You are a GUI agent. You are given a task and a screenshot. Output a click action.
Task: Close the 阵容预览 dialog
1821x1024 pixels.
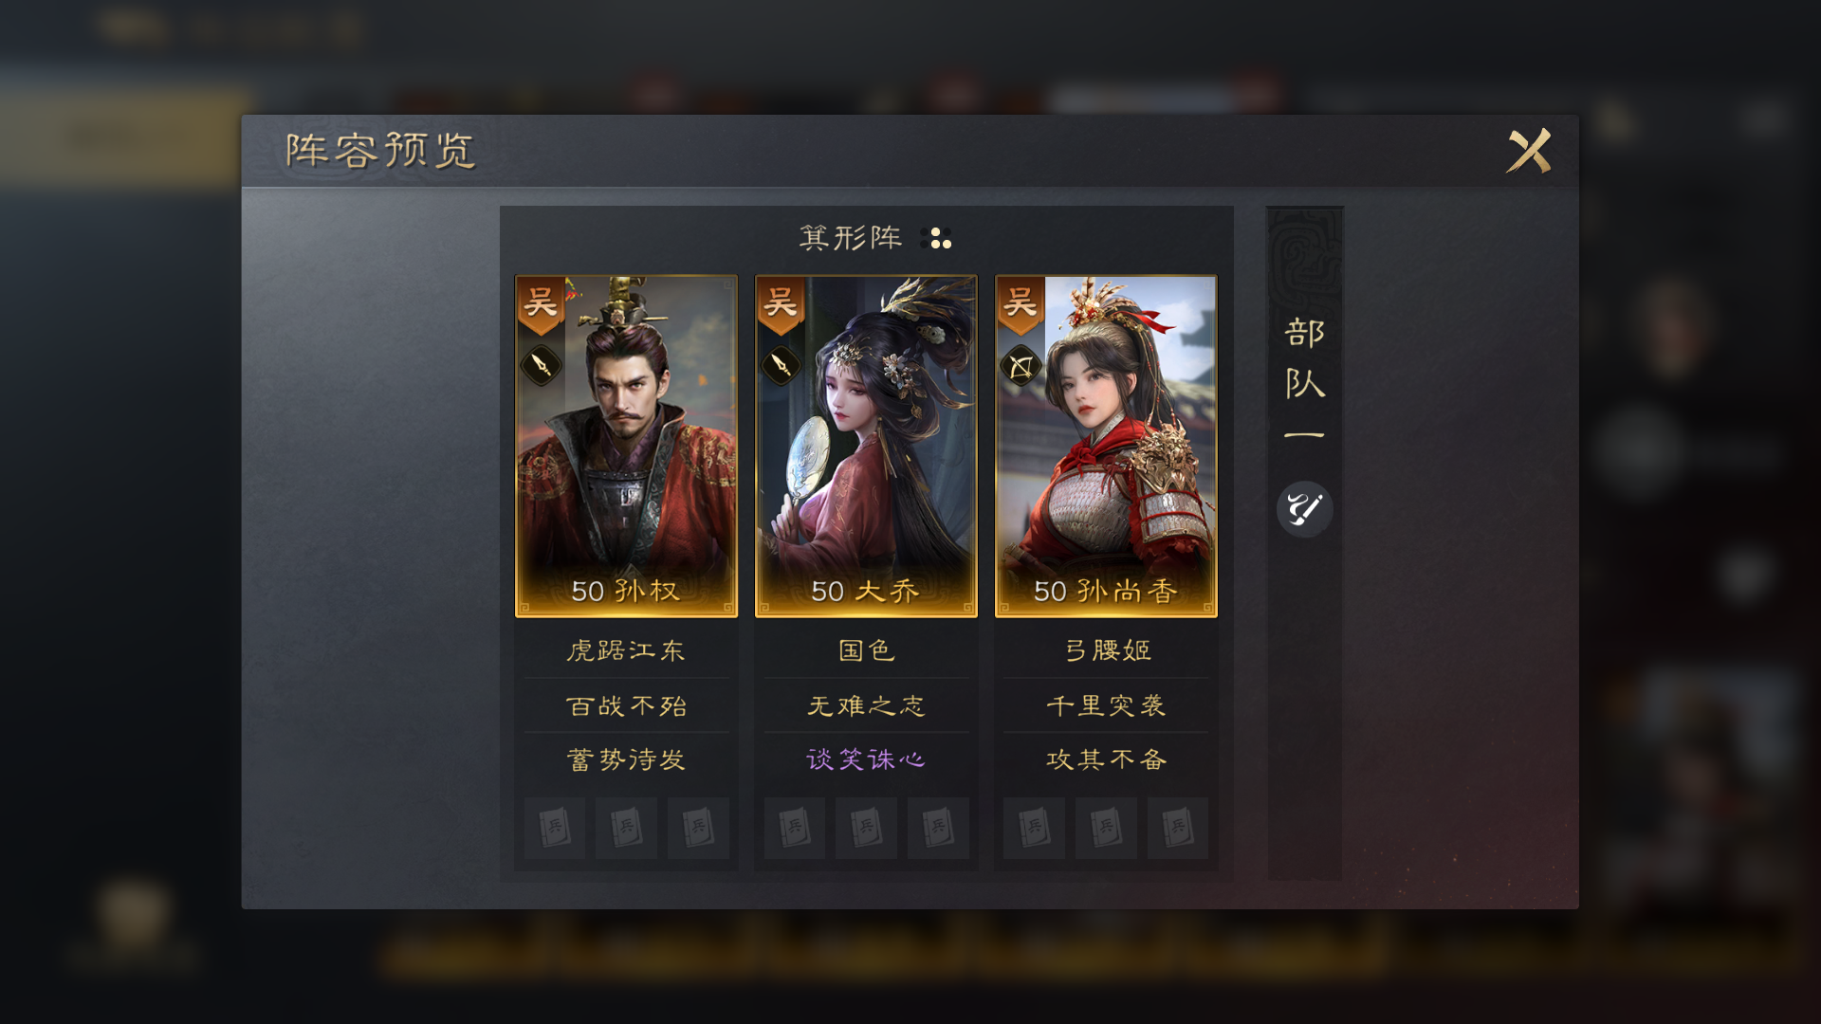coord(1529,151)
